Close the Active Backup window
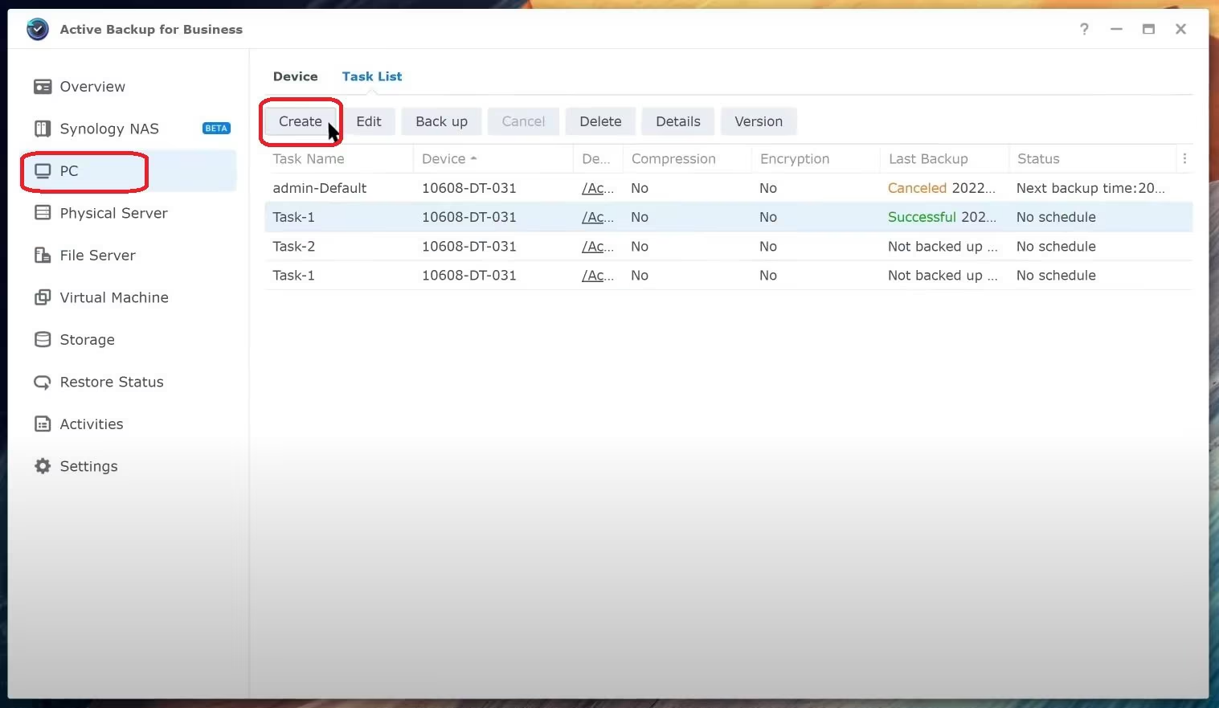 pos(1180,29)
